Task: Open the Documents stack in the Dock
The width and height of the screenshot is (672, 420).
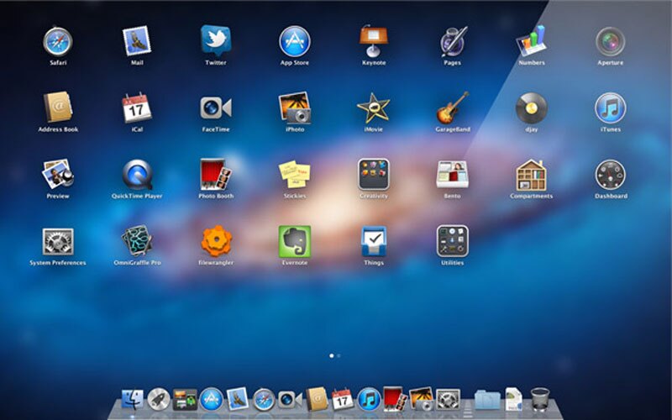Action: (x=513, y=399)
